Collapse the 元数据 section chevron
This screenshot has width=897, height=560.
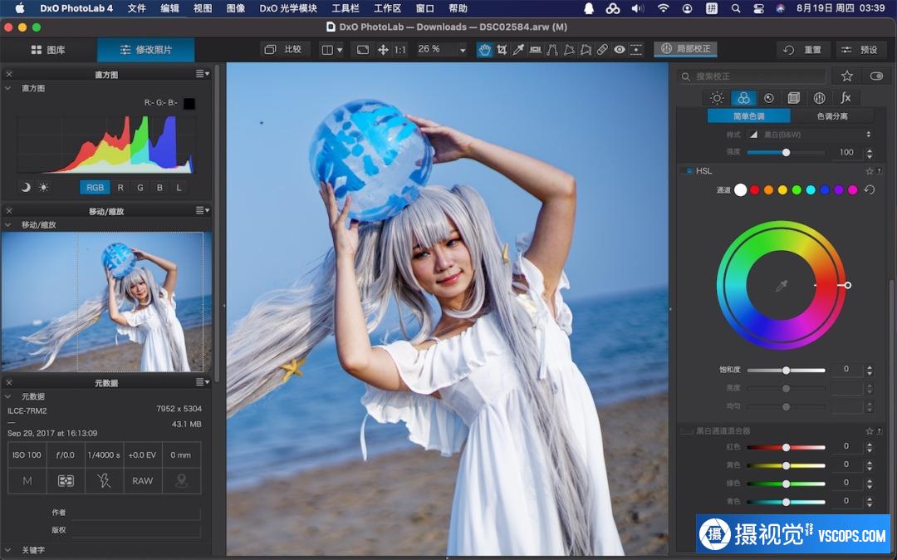click(x=8, y=396)
